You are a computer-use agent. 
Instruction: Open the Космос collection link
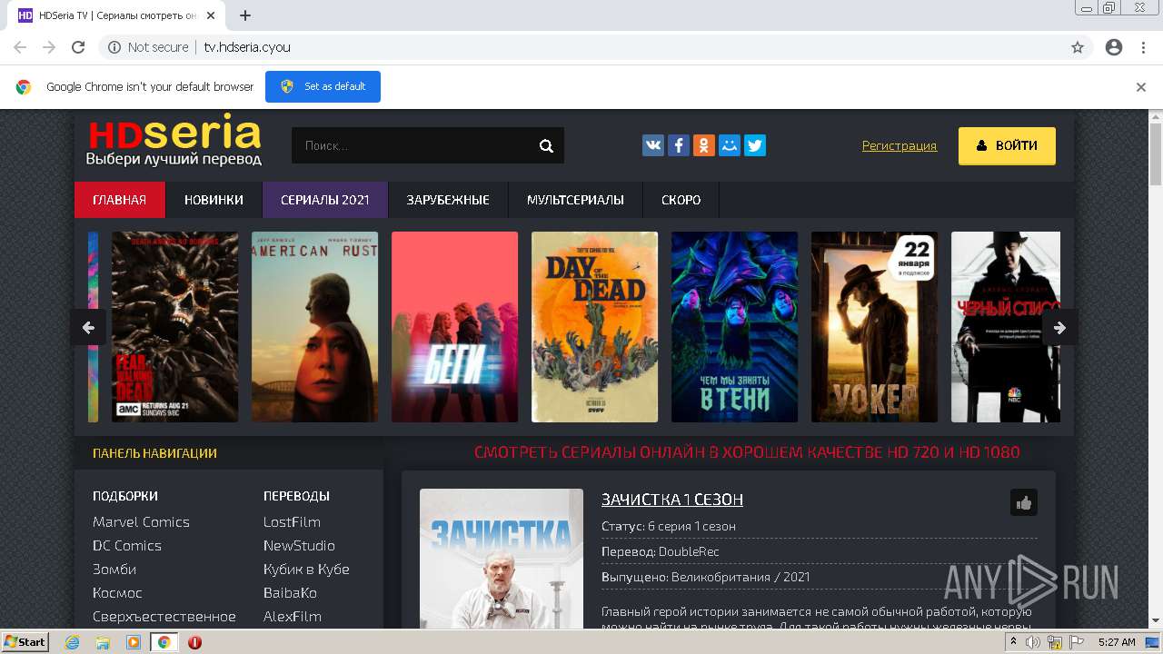click(x=117, y=592)
